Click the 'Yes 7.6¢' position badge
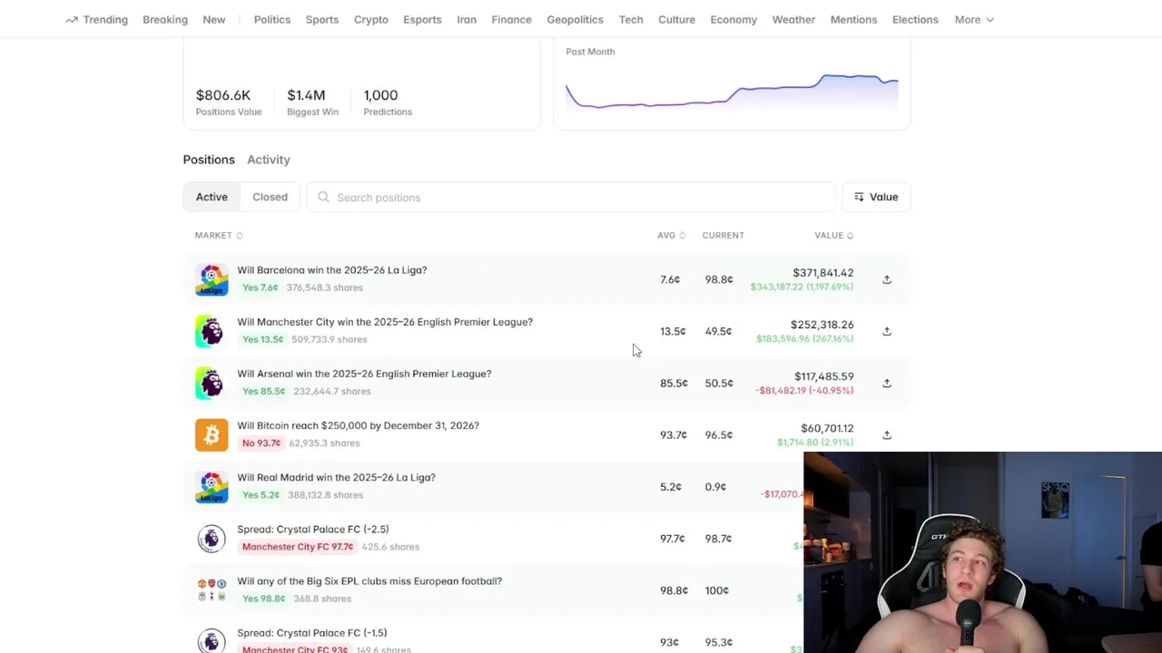 [261, 288]
